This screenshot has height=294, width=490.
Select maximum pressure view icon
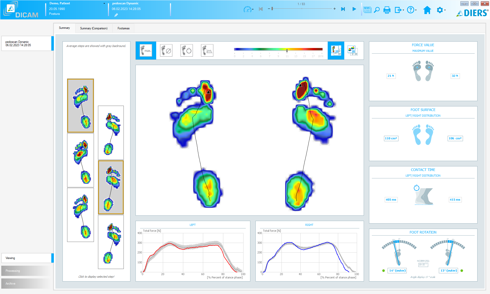pyautogui.click(x=146, y=51)
